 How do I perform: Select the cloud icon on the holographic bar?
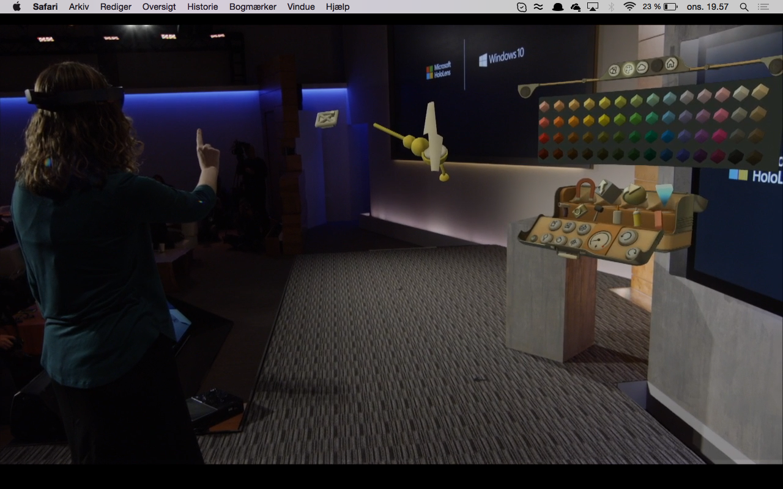pyautogui.click(x=642, y=68)
